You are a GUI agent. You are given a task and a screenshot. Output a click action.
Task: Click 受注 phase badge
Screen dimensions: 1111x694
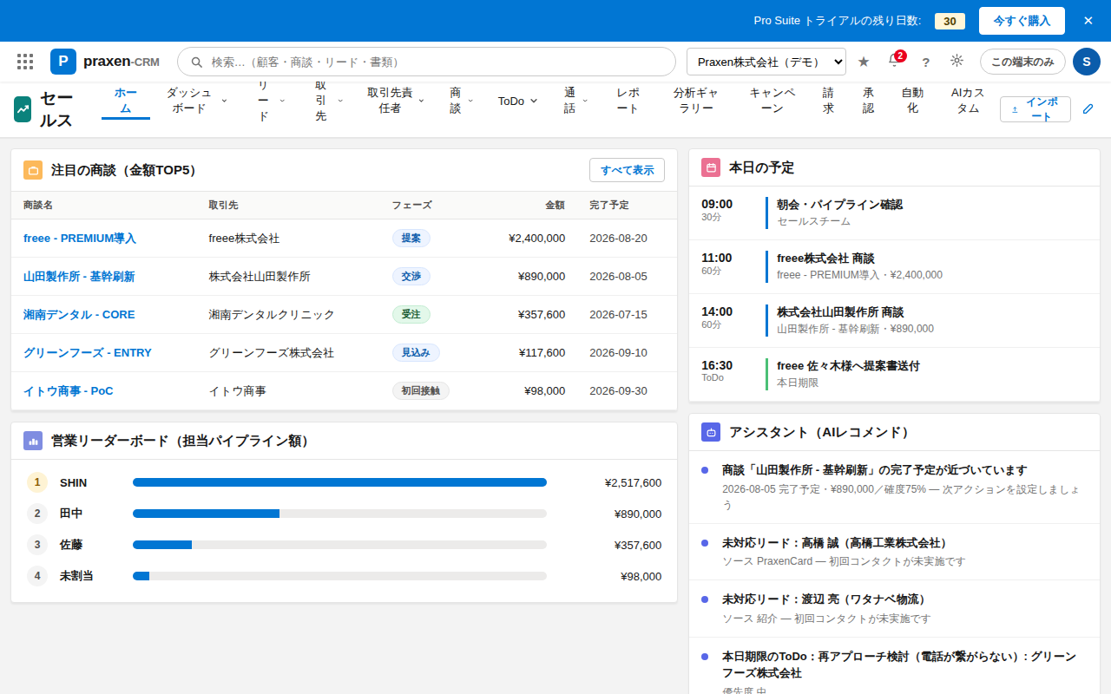point(411,315)
